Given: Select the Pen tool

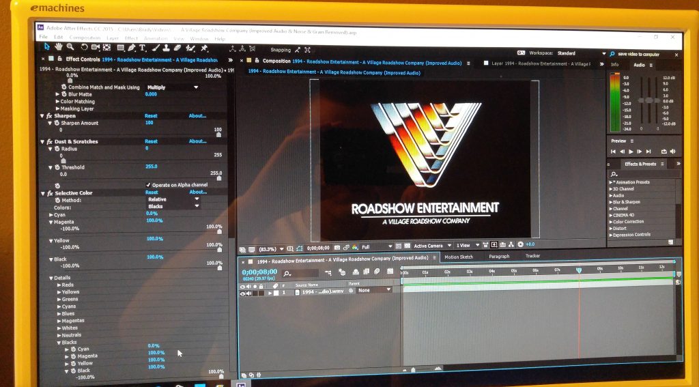Looking at the screenshot, I should pos(132,48).
